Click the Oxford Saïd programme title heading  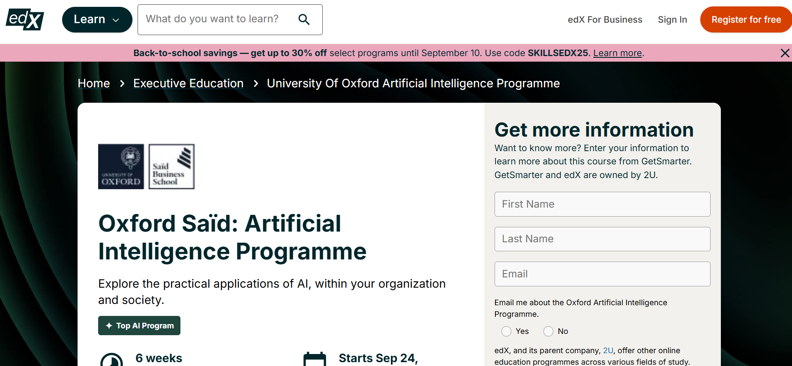232,237
